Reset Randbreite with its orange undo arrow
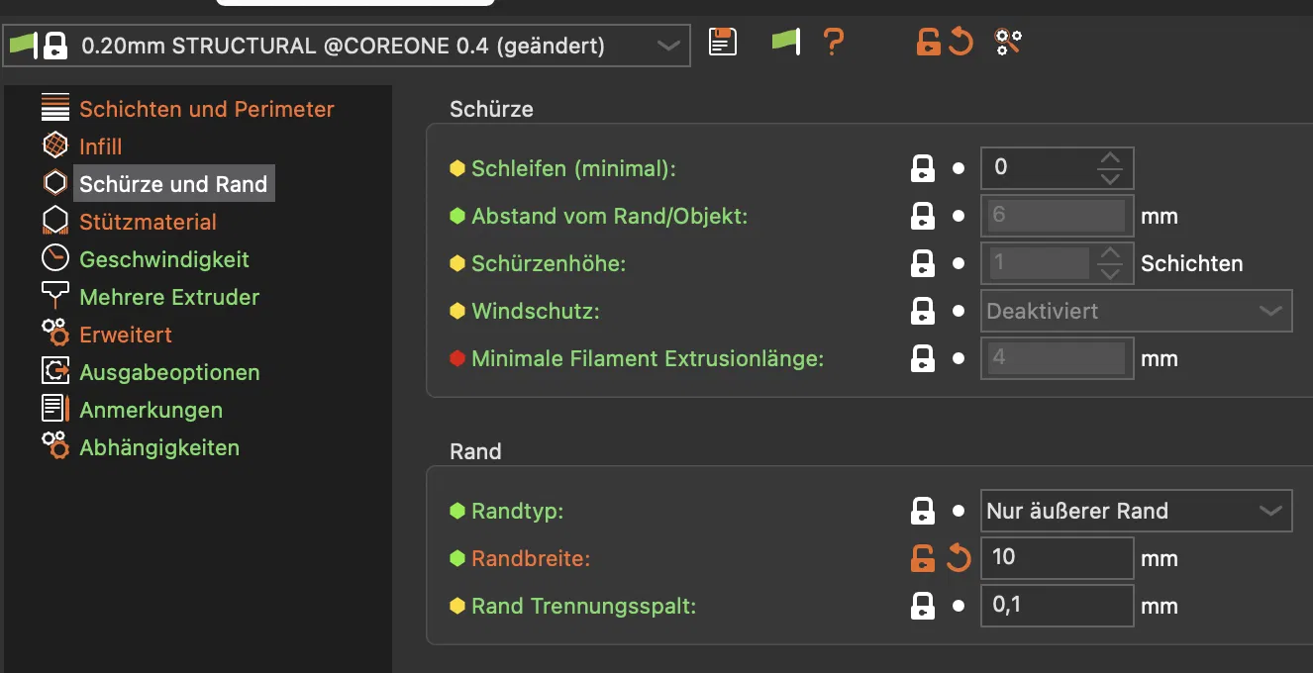The height and width of the screenshot is (673, 1313). pyautogui.click(x=958, y=558)
